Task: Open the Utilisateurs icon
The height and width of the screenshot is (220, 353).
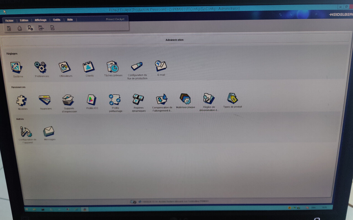Action: 65,67
